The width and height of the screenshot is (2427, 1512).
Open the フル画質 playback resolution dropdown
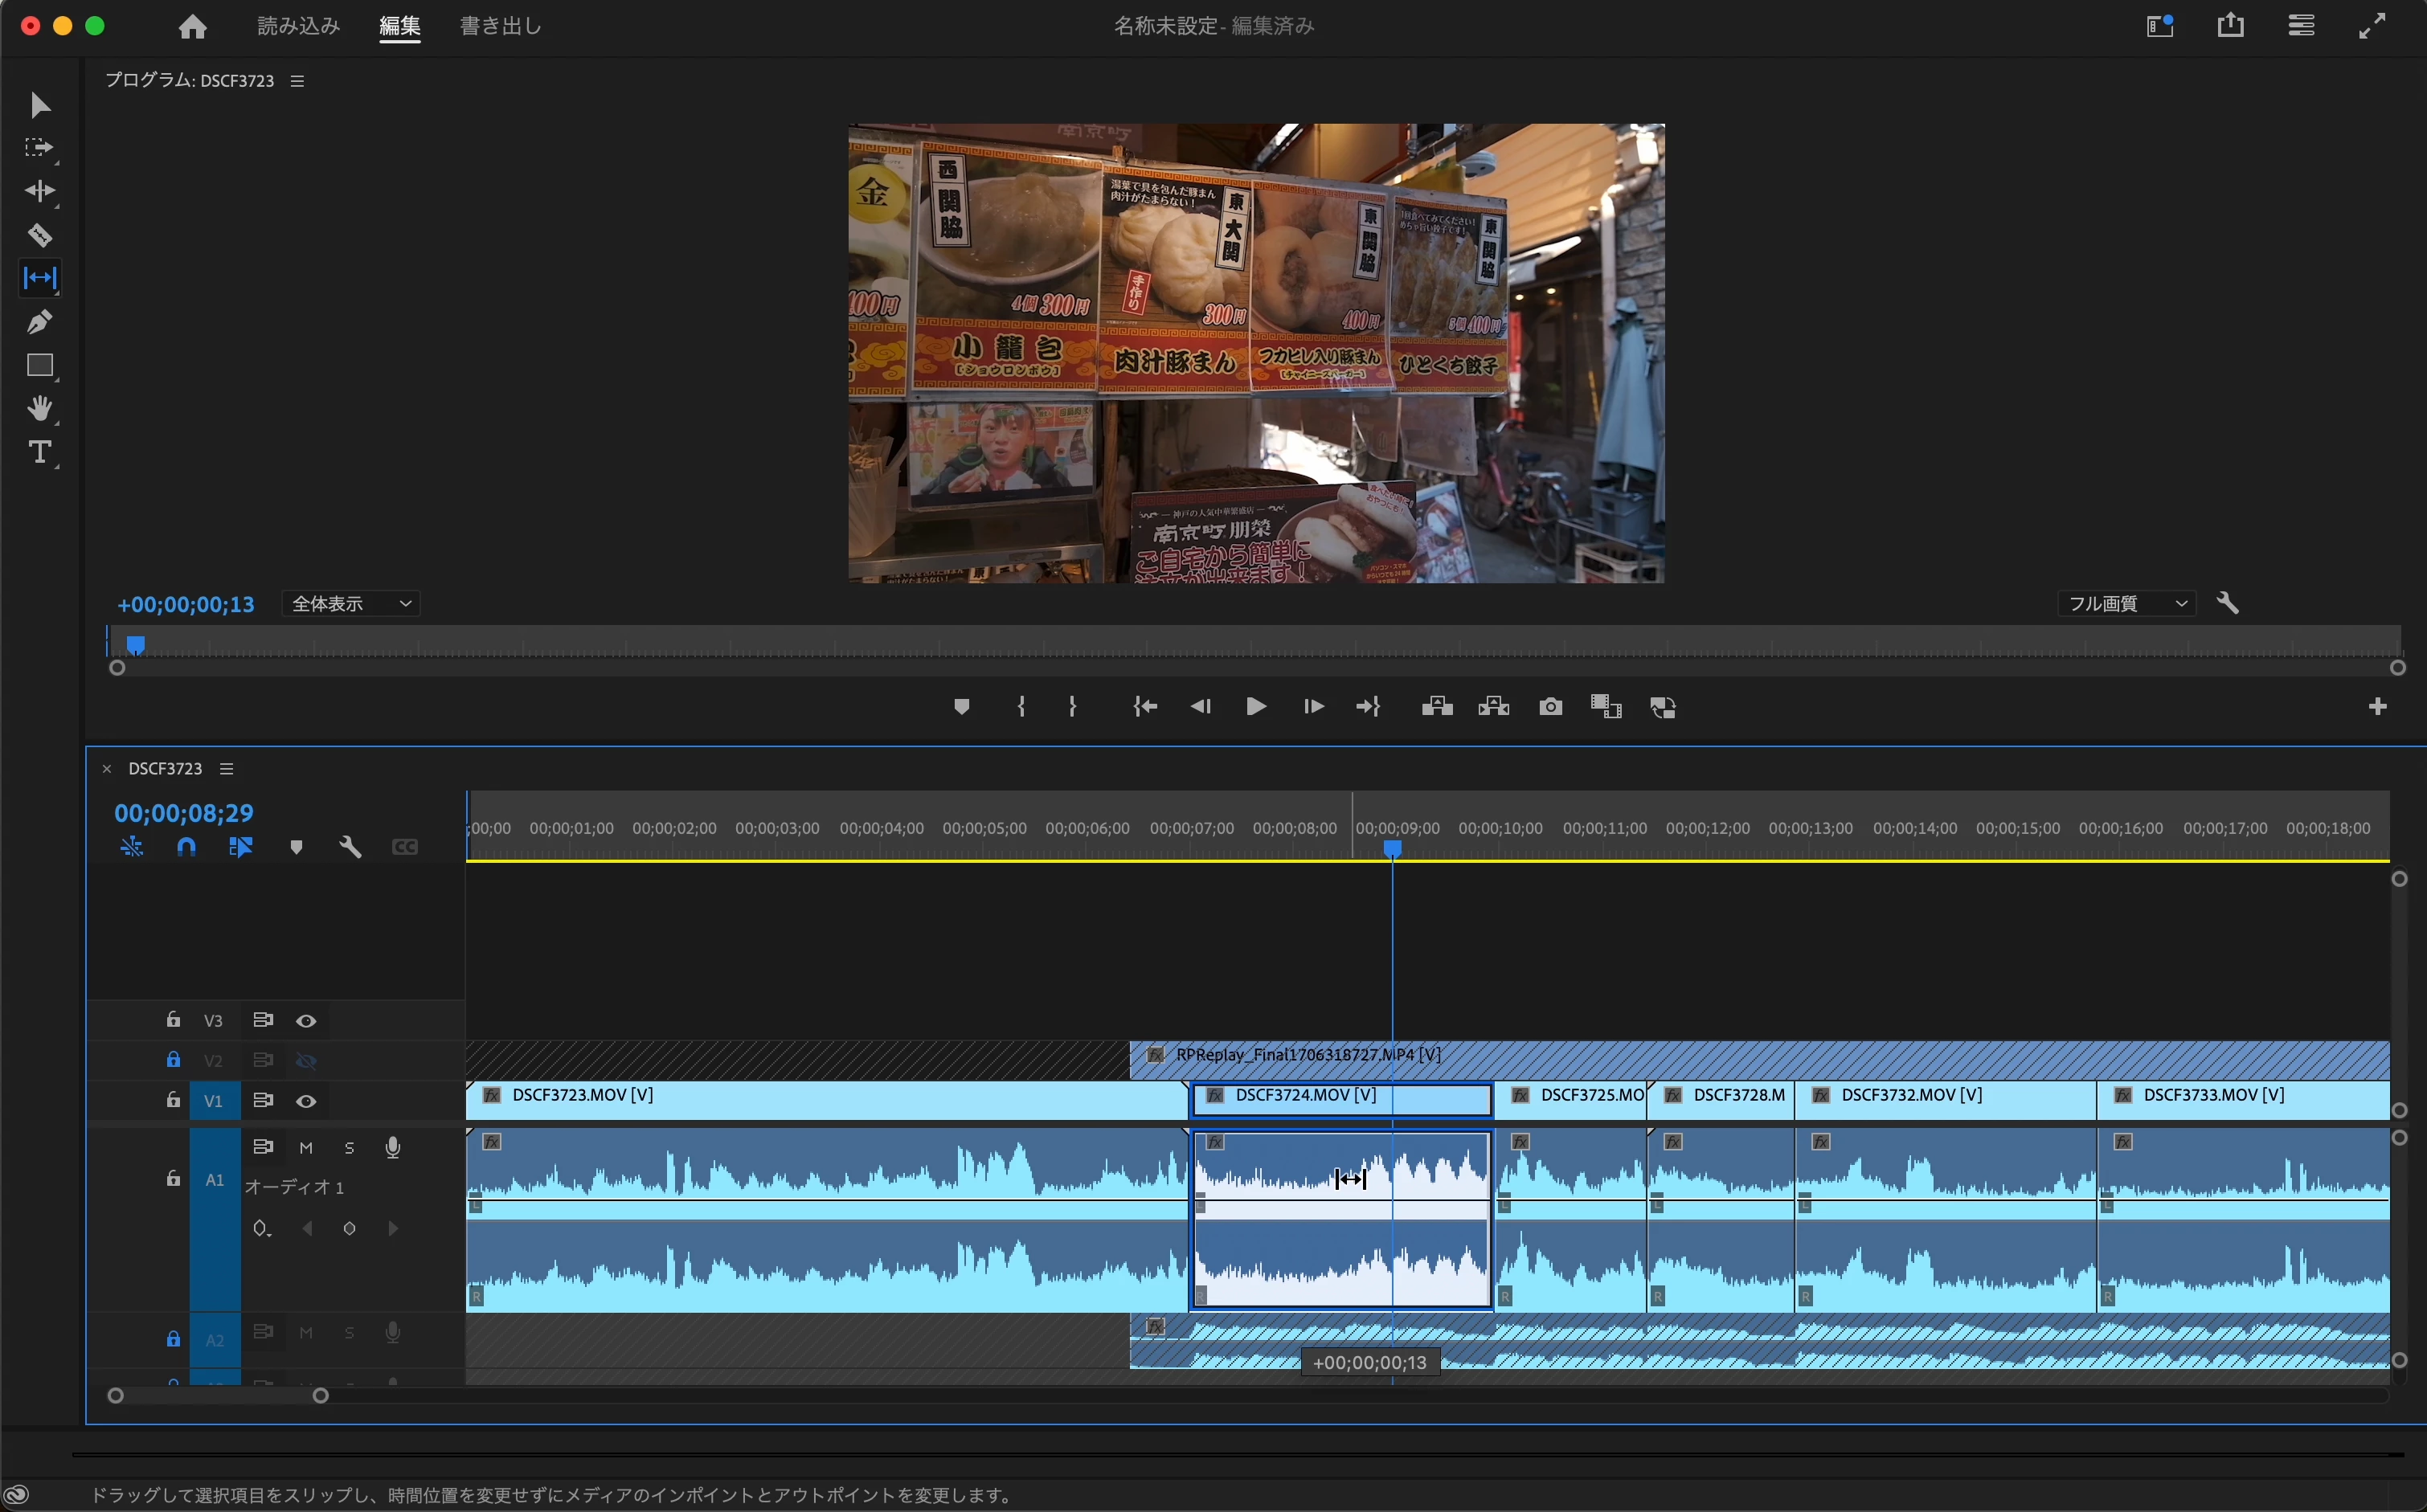(x=2126, y=604)
